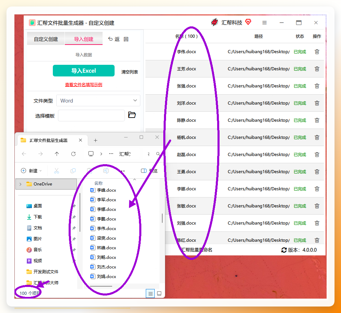341x313 pixels.
Task: Show hidden breadcrumb path via ellipsis
Action: click(111, 154)
